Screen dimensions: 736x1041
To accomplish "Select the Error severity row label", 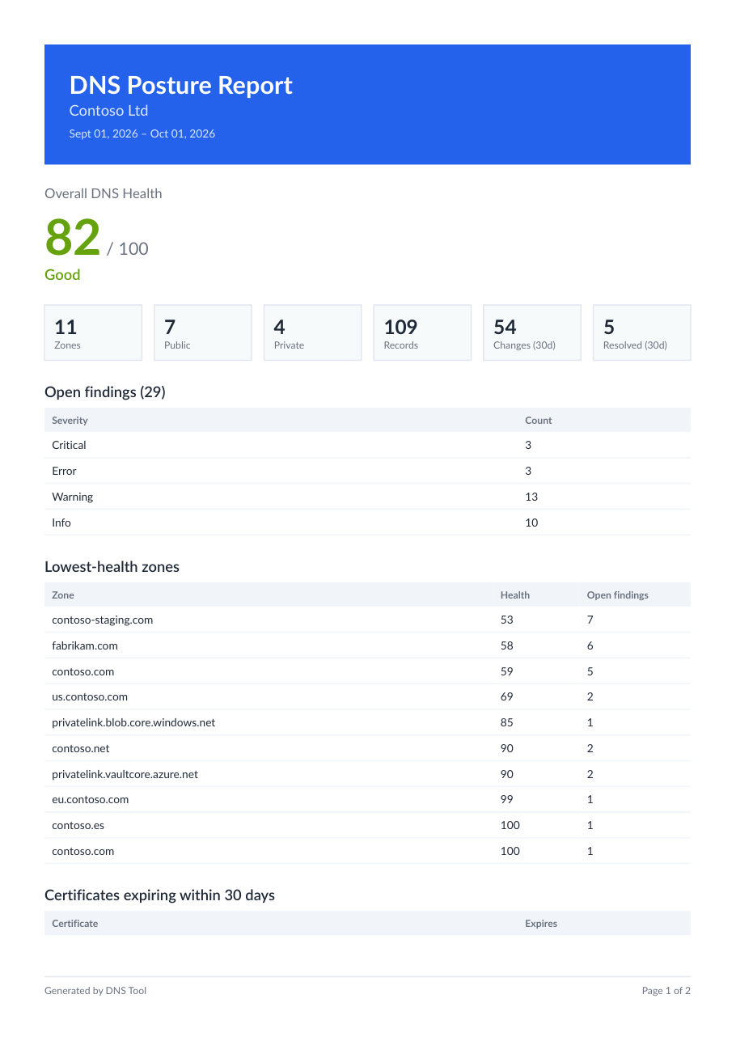I will (64, 471).
